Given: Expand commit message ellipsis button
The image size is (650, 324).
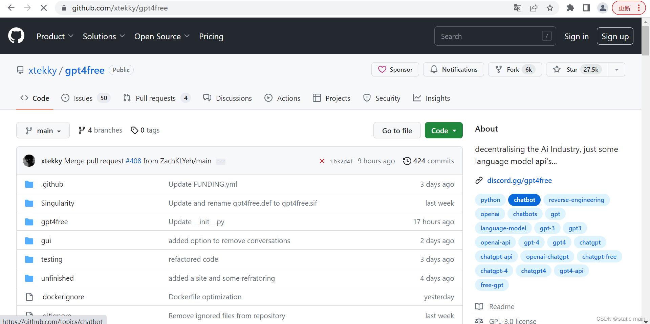Looking at the screenshot, I should tap(221, 162).
